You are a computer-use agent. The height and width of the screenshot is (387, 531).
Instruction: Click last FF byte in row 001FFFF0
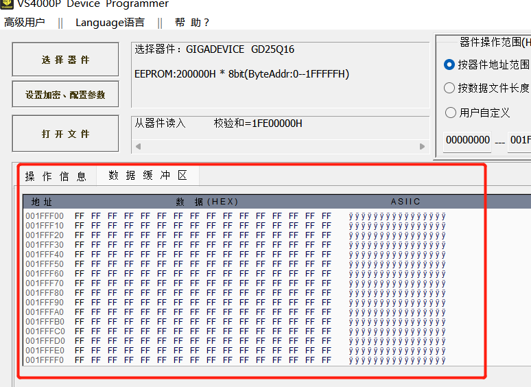pyautogui.click(x=327, y=360)
